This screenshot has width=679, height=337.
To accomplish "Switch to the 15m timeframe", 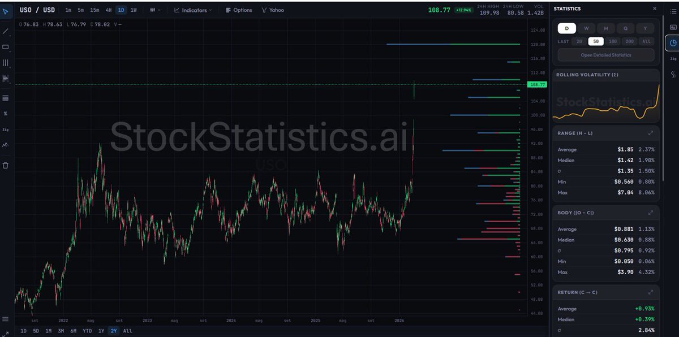I will click(94, 10).
